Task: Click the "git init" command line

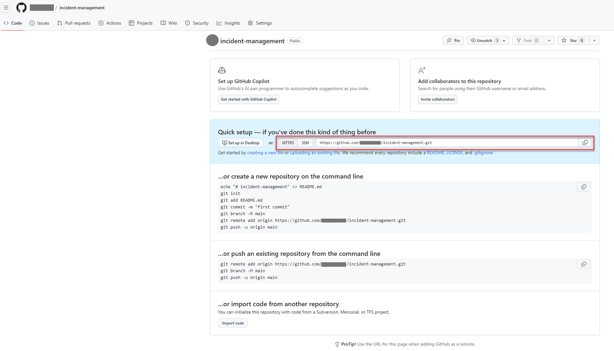Action: click(x=230, y=194)
